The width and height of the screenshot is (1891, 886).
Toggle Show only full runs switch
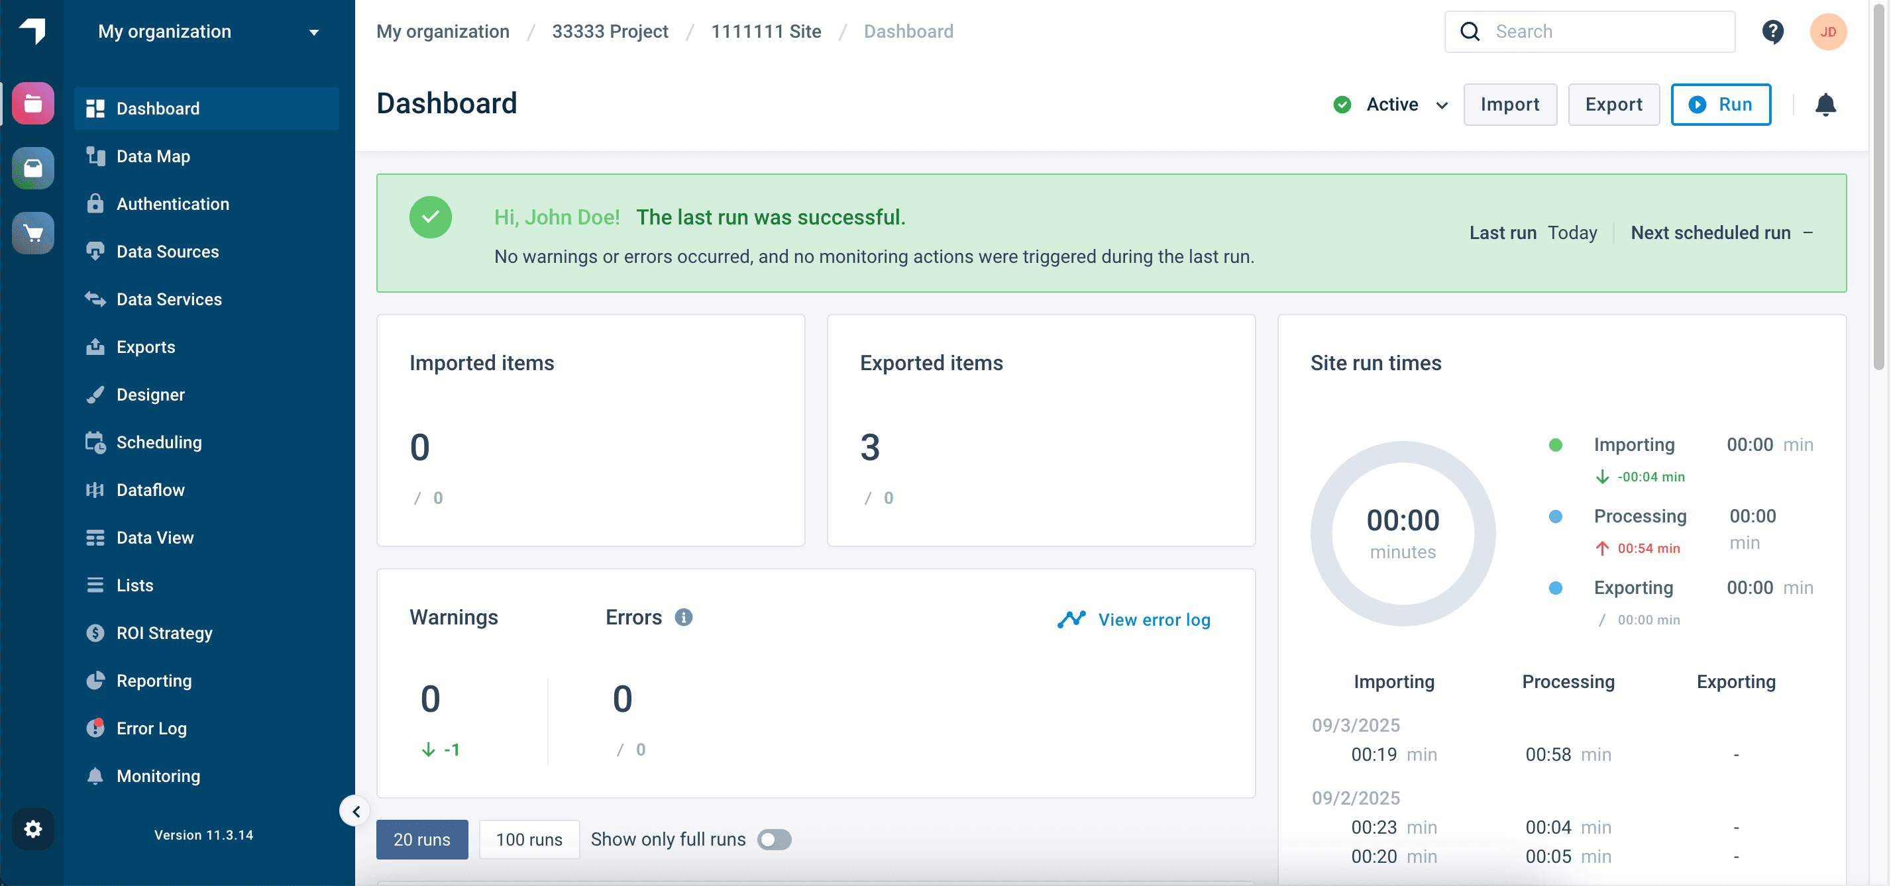(774, 839)
